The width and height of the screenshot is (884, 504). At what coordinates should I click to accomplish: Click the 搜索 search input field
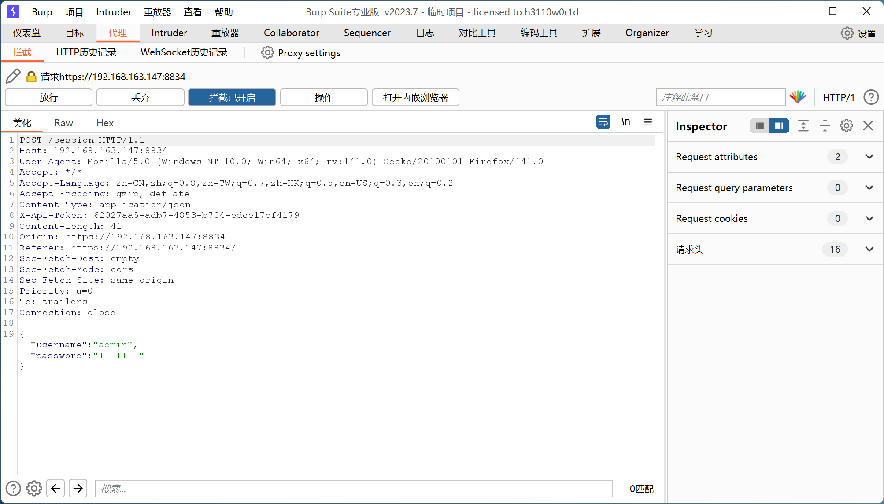point(354,488)
